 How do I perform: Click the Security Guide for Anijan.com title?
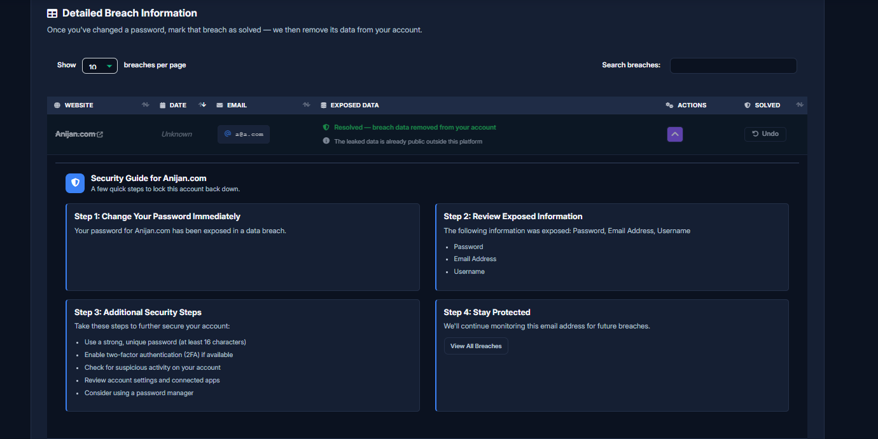pyautogui.click(x=149, y=179)
